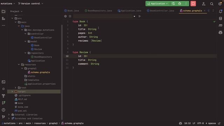Open the Notifications bell
Viewport: 224px width, 126px height.
220,12
